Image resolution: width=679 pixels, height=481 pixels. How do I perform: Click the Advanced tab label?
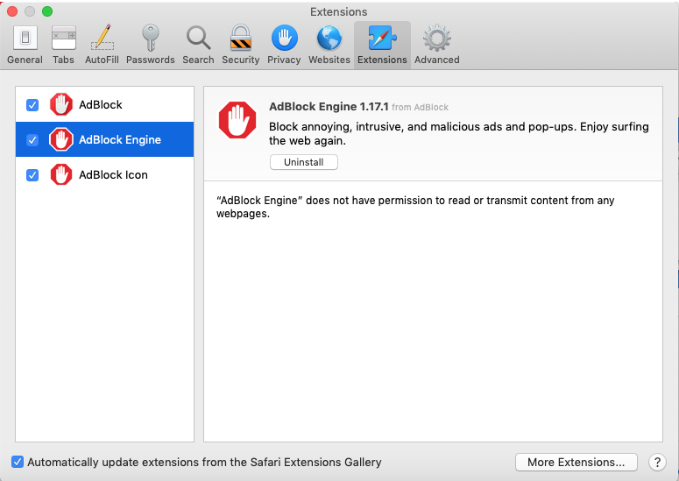point(436,60)
